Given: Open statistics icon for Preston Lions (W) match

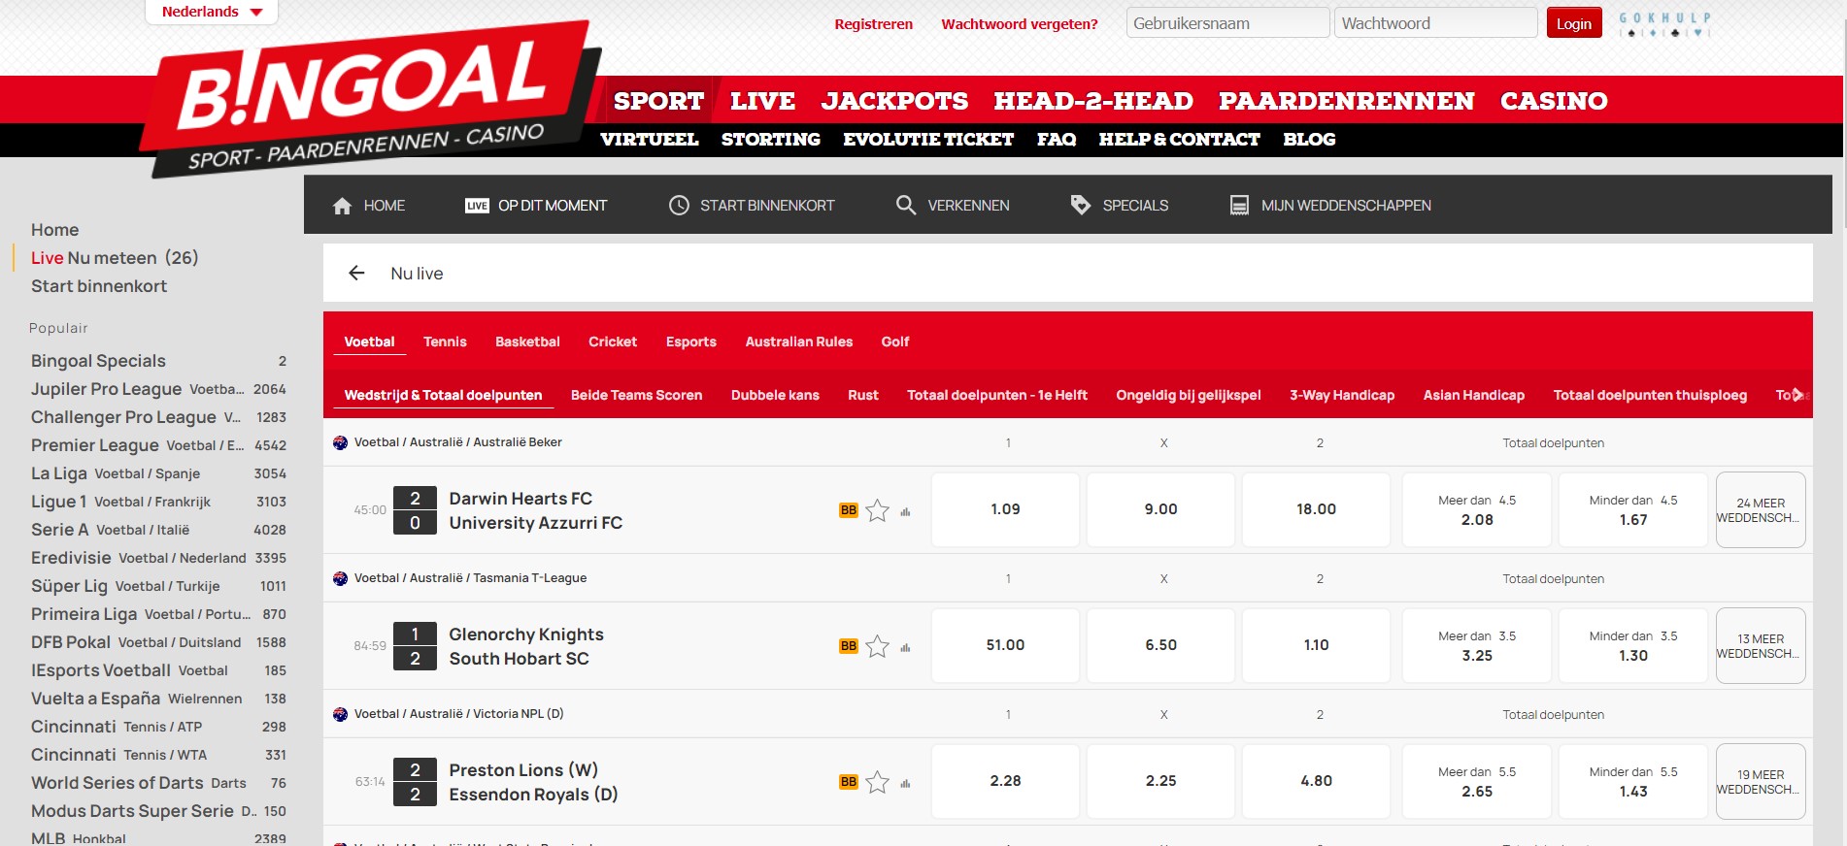Looking at the screenshot, I should [905, 783].
